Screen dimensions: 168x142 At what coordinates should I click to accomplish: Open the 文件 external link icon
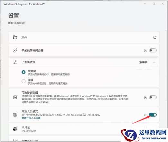pyautogui.click(x=155, y=37)
